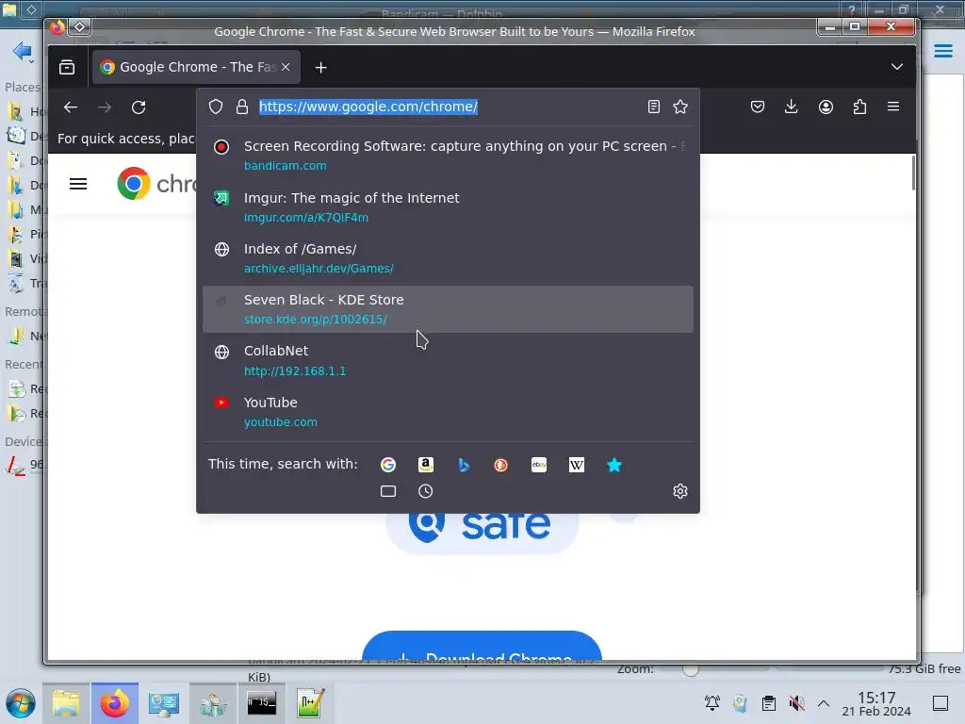965x724 pixels.
Task: Open Save to Pocket icon
Action: tap(758, 107)
